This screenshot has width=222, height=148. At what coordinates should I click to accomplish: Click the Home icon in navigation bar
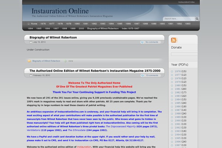pyautogui.click(x=28, y=24)
